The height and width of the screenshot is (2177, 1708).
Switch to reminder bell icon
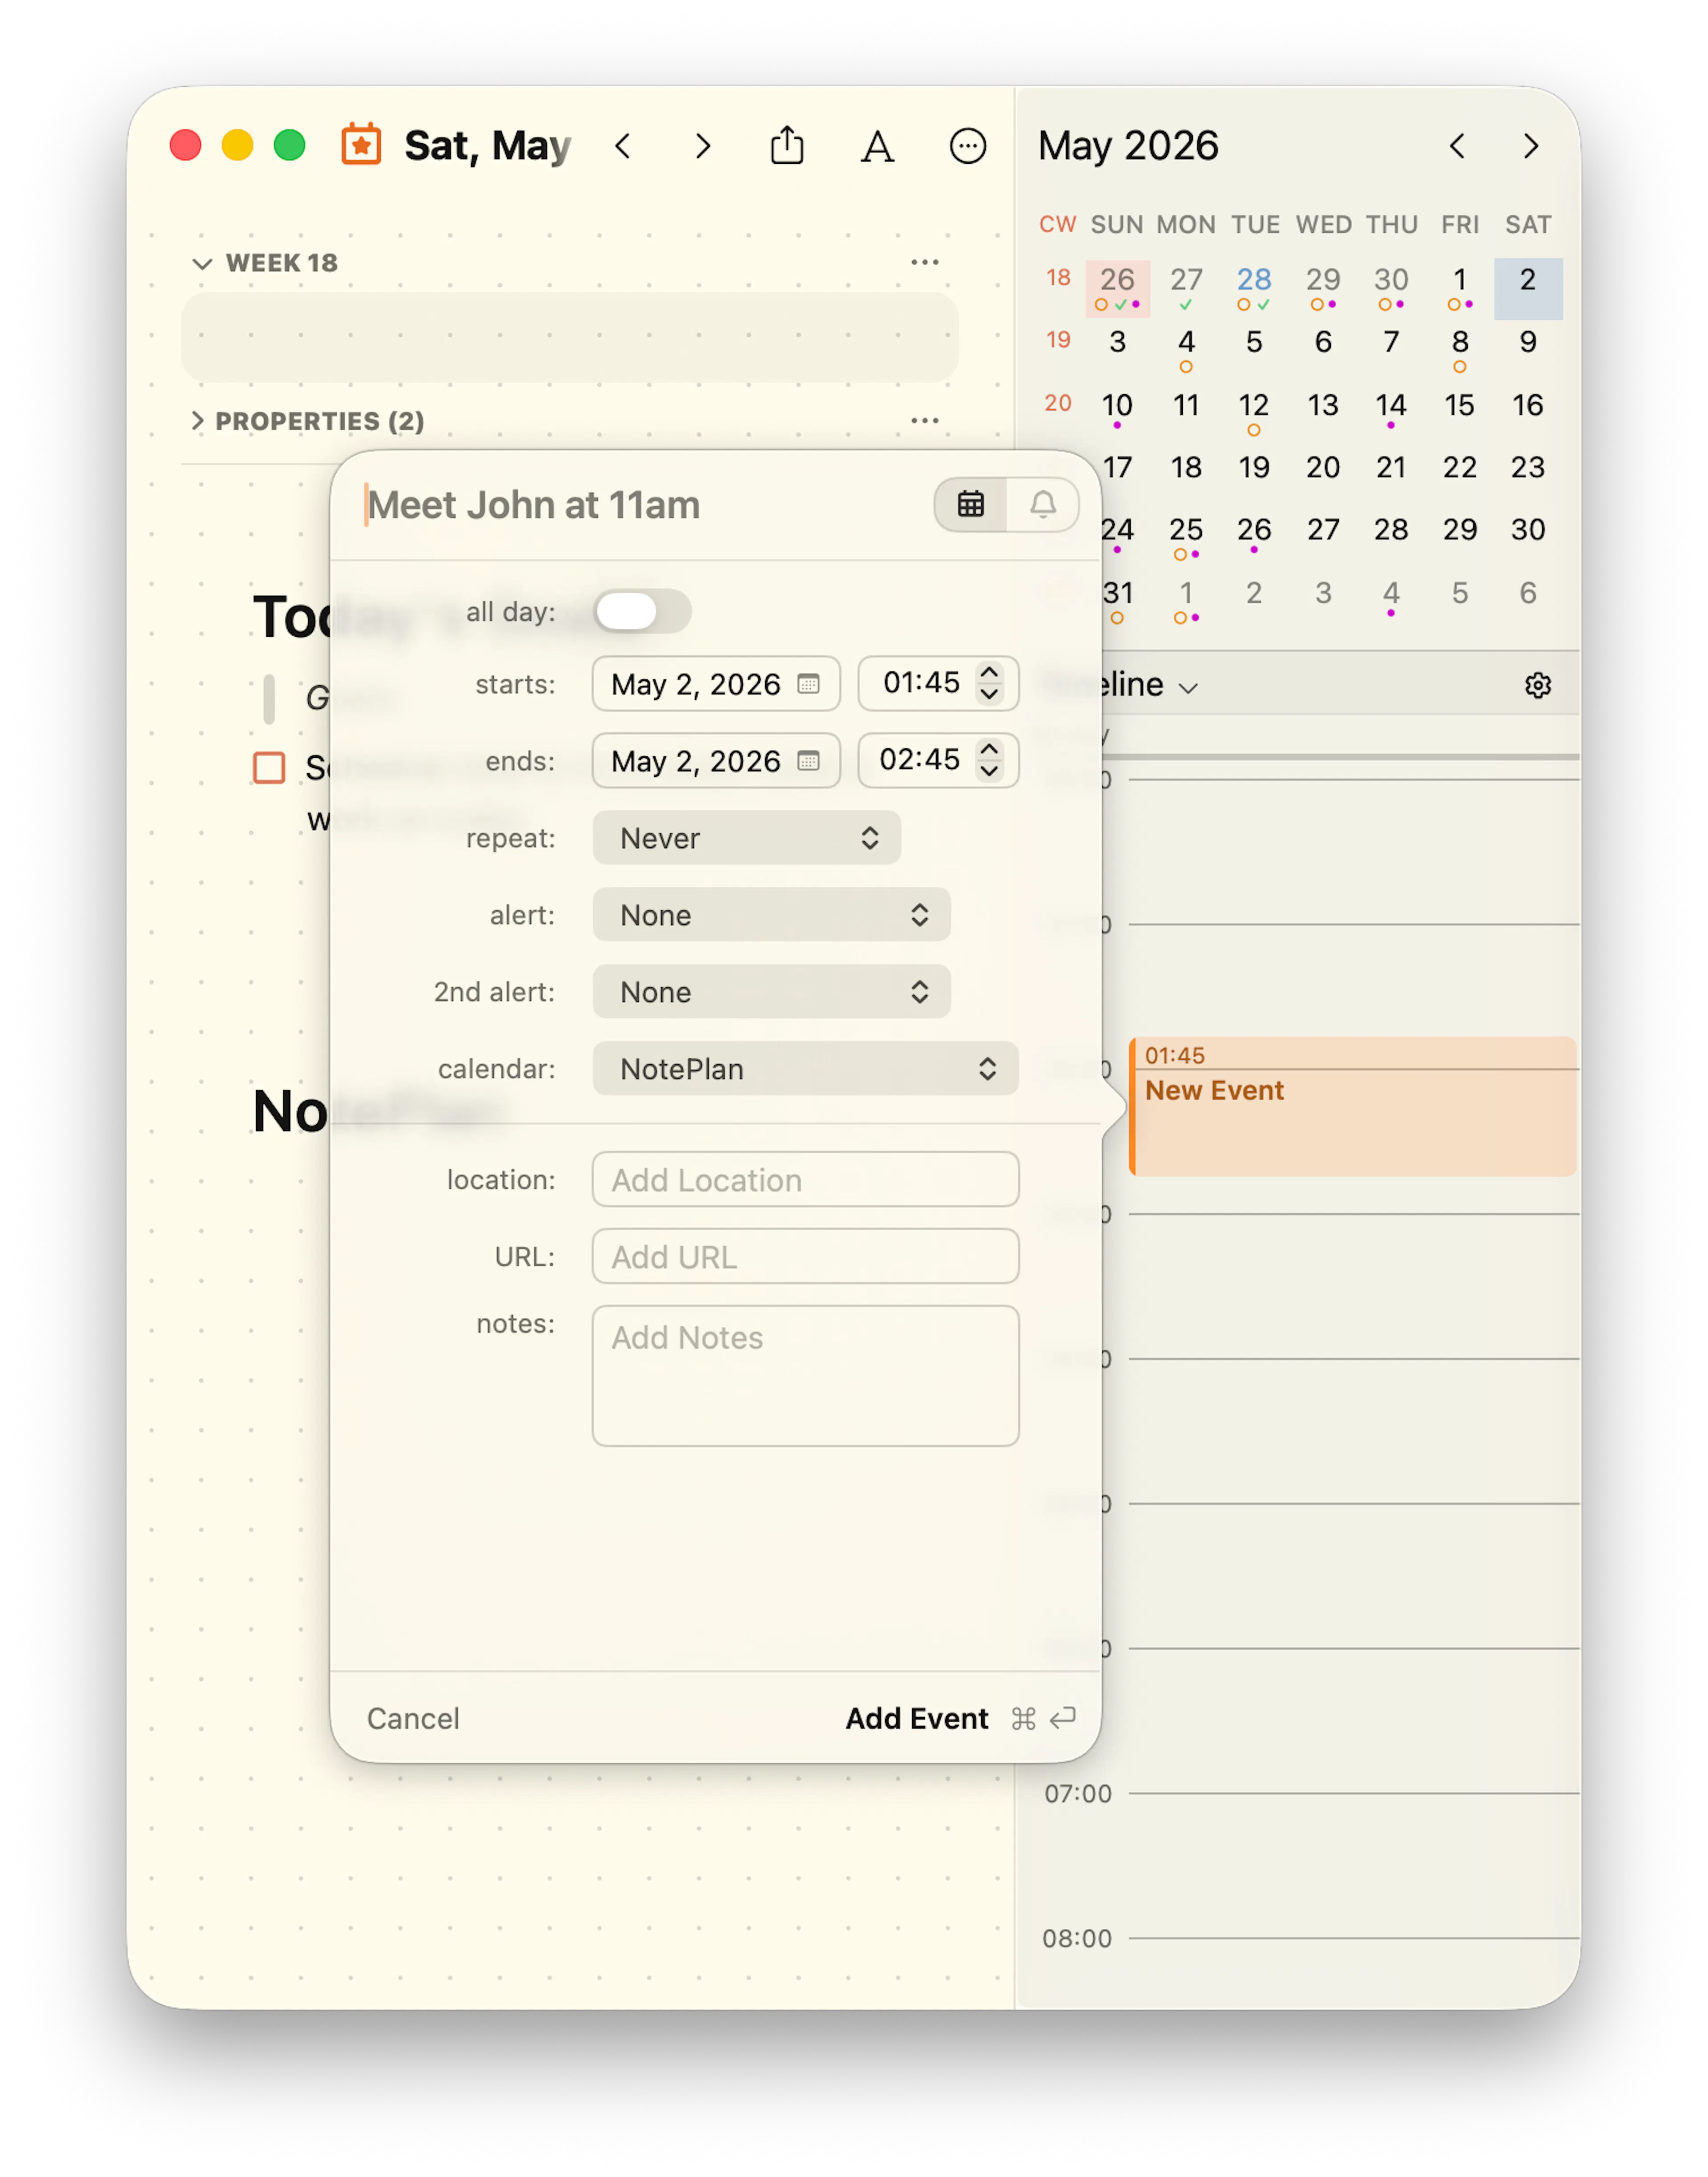tap(1043, 504)
